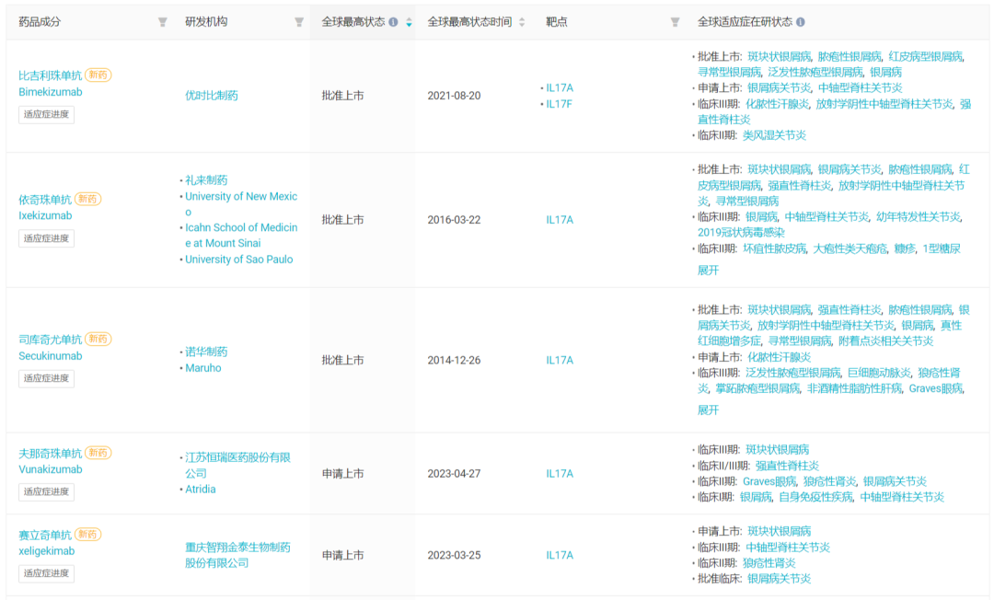This screenshot has height=600, width=994.
Task: Open University of New Mexico link
Action: coord(241,204)
